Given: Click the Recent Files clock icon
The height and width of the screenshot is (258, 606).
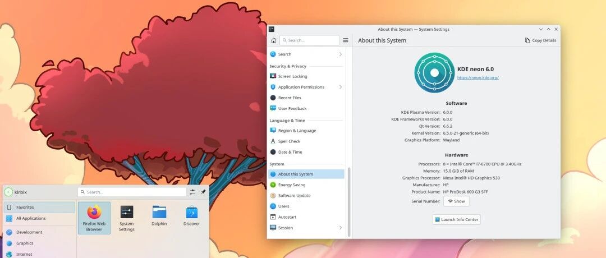Looking at the screenshot, I should [x=273, y=98].
